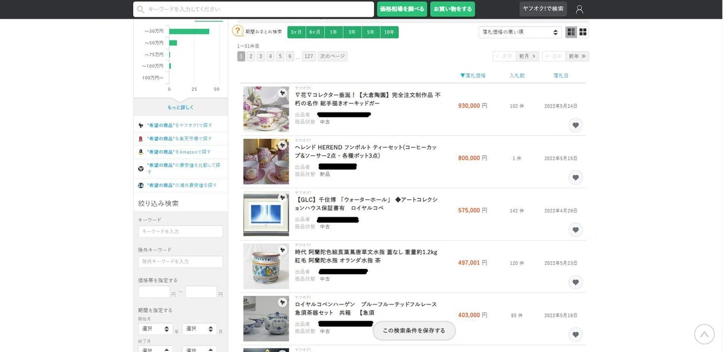The height and width of the screenshot is (352, 723).
Task: Go to page 5 of results
Action: [280, 56]
